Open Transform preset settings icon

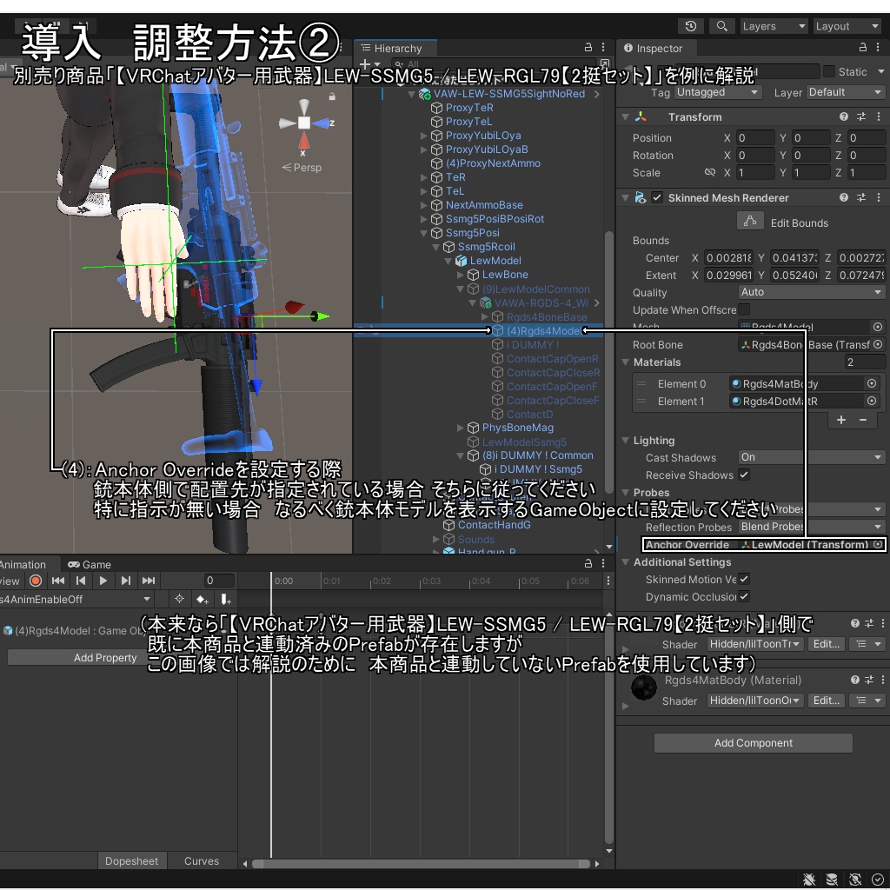(x=861, y=116)
